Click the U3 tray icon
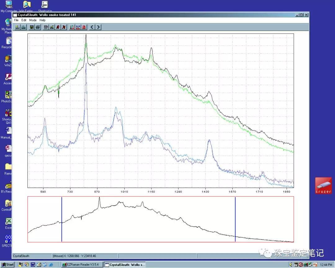 [315, 265]
